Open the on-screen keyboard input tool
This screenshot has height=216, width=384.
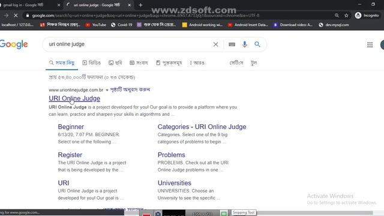point(232,44)
